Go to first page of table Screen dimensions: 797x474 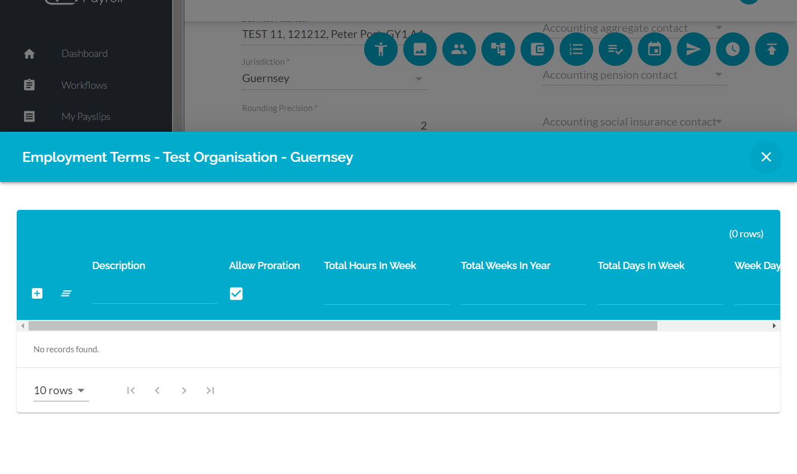[131, 390]
